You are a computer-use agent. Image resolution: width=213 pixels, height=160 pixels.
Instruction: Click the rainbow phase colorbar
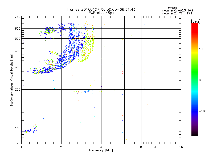coord(195,79)
